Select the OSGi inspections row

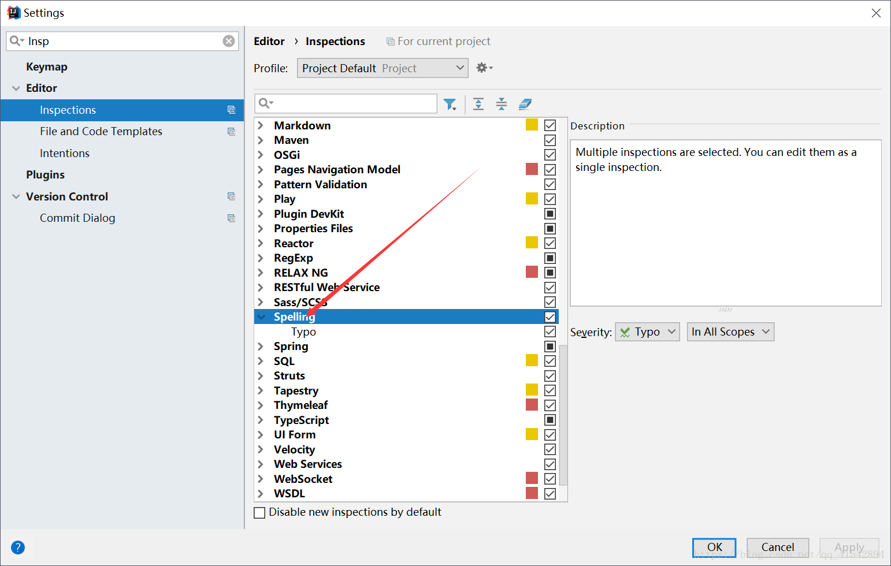coord(406,155)
